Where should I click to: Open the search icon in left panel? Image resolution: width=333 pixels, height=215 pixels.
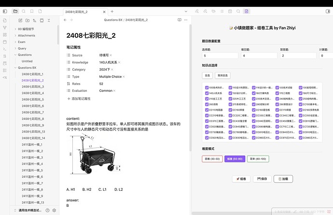[25, 11]
